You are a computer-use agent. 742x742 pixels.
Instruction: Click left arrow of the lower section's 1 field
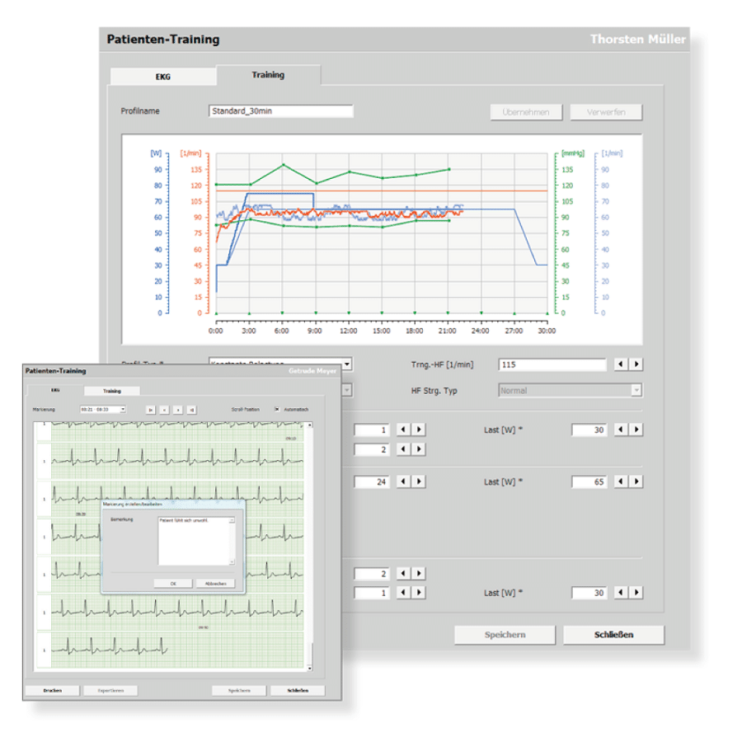coord(402,593)
